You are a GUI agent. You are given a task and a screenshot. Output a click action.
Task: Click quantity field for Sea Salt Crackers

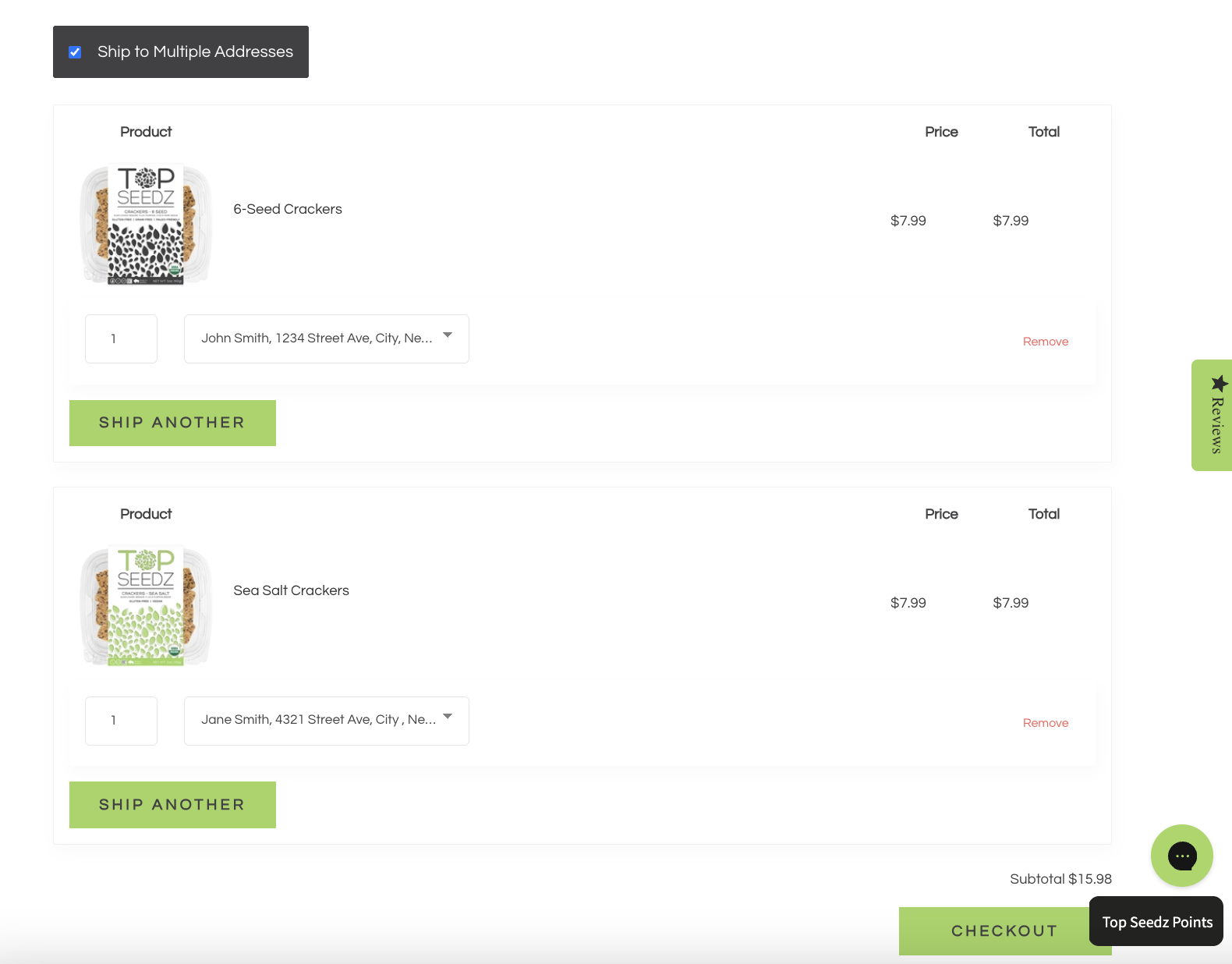pyautogui.click(x=121, y=721)
